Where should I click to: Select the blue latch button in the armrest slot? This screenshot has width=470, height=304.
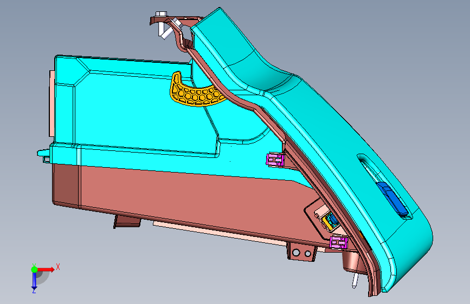[x=392, y=199]
